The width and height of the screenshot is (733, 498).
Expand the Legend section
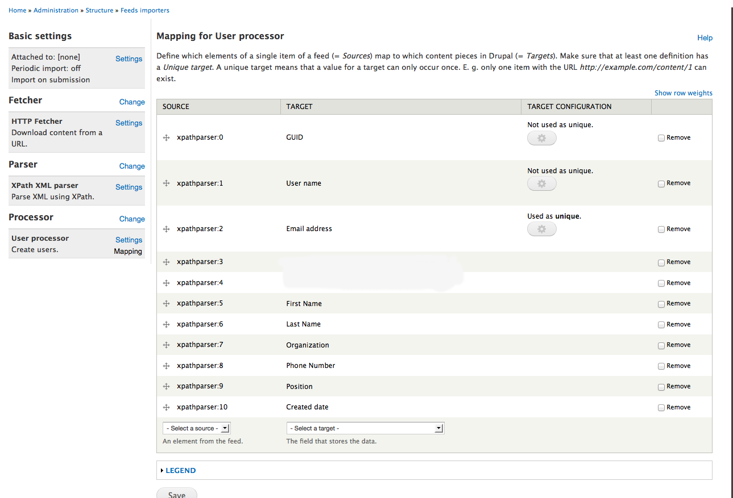(x=180, y=470)
